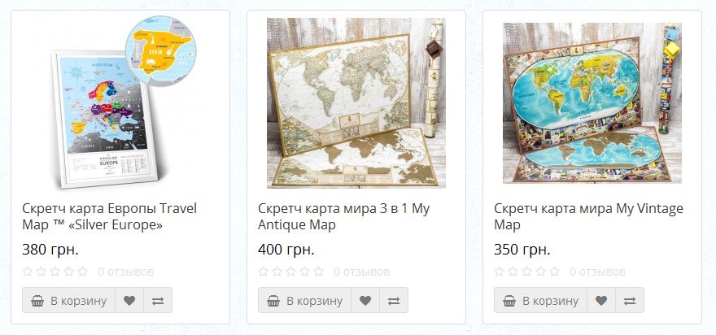Open Silver Europe scratch map title link
The width and height of the screenshot is (716, 335).
click(x=109, y=217)
